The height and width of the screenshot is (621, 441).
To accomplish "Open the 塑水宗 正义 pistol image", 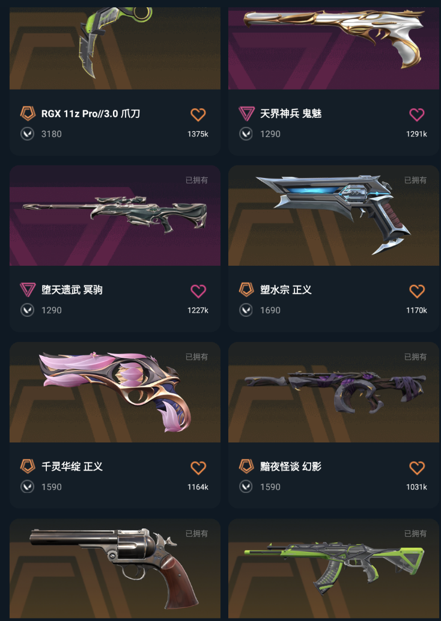I will [x=333, y=216].
